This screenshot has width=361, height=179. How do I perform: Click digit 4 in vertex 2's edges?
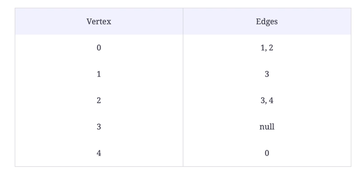click(x=271, y=101)
